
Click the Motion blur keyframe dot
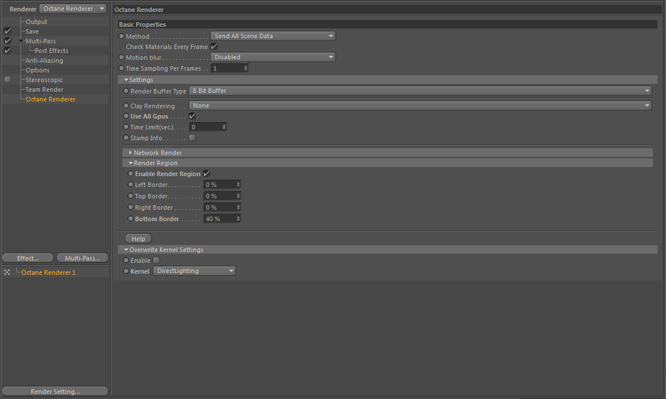(121, 57)
